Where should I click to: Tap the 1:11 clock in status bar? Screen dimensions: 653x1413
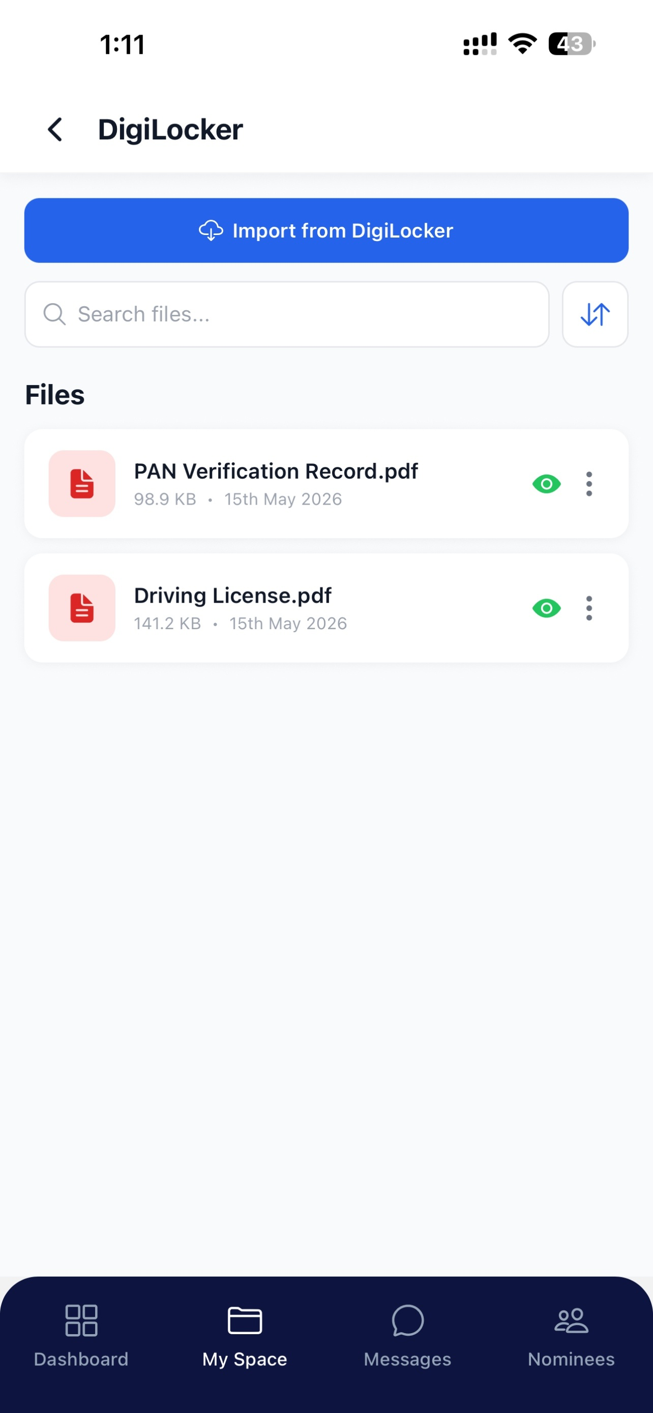coord(122,44)
